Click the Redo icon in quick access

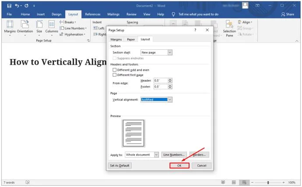point(26,6)
